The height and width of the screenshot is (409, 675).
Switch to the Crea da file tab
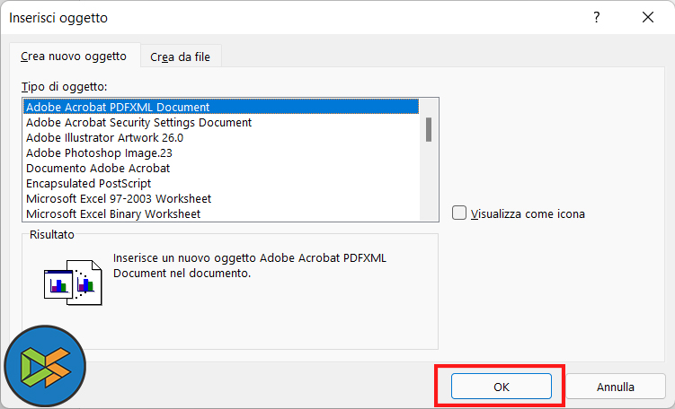181,57
